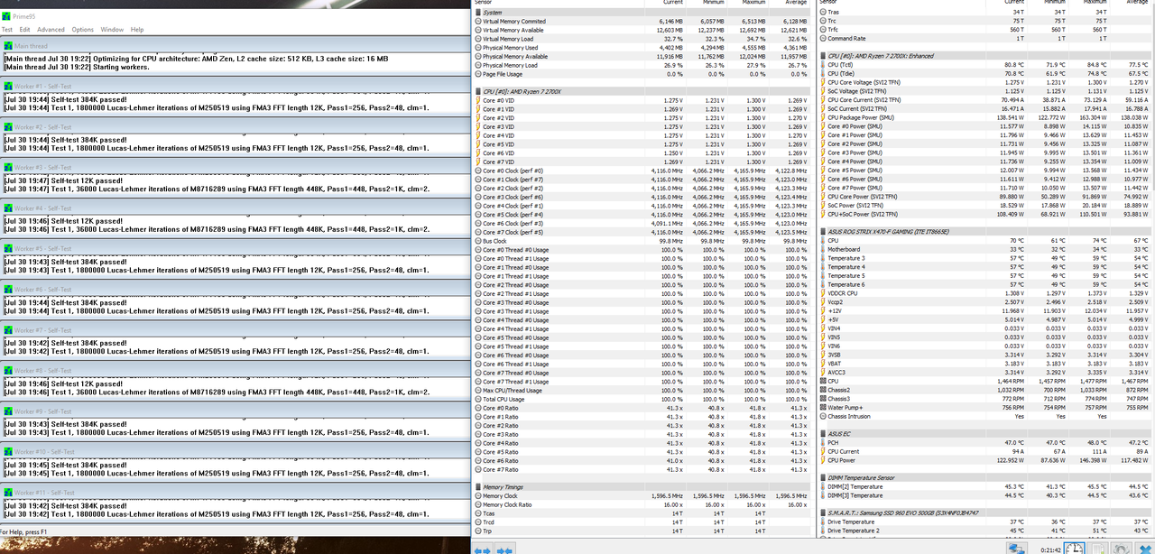The width and height of the screenshot is (1155, 554).
Task: Activate the Worker #7 Self-Test title bar
Action: 235,329
